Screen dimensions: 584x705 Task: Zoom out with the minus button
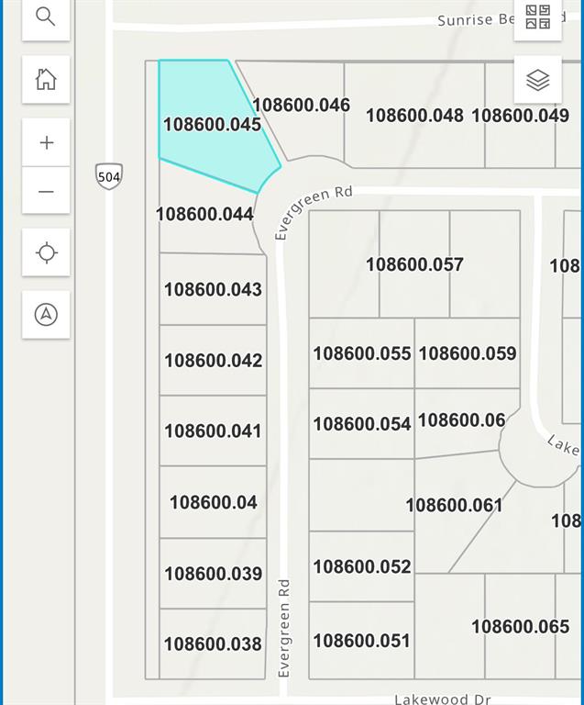coord(46,191)
